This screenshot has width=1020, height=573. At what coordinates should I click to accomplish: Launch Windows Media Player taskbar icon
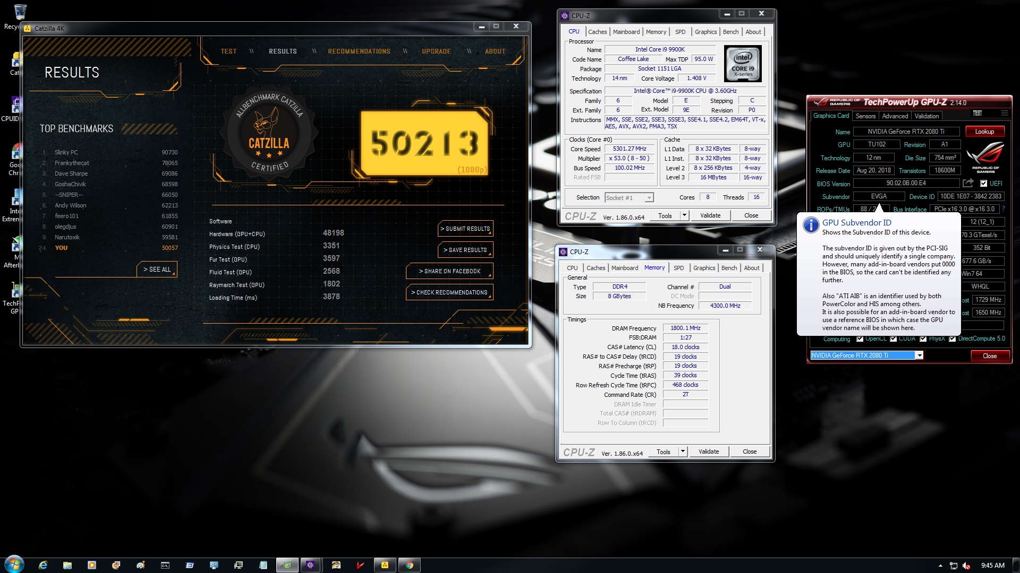pyautogui.click(x=92, y=565)
